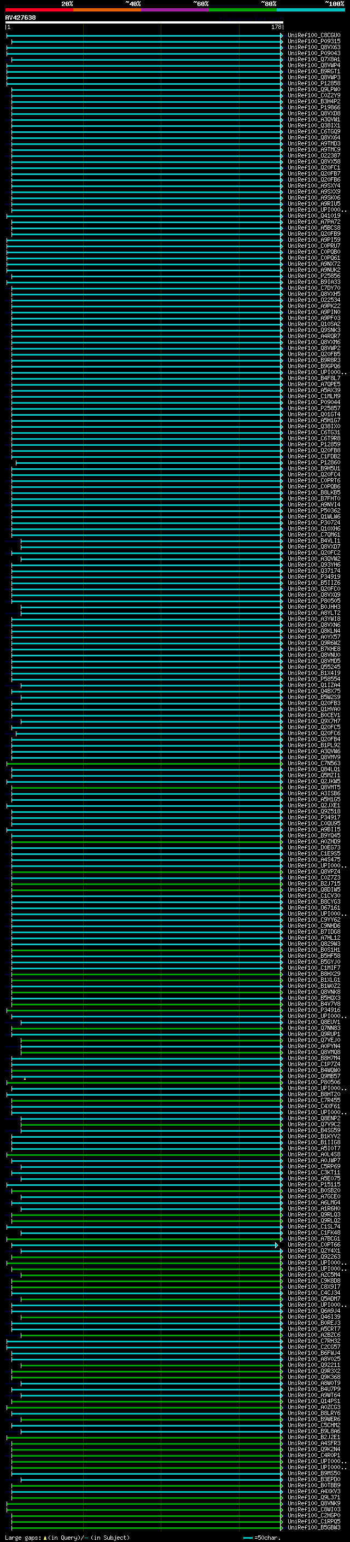Image resolution: width=350 pixels, height=1542 pixels.
Task: Click the UniRef100_B6FWJ4 label
Action: click(314, 1353)
